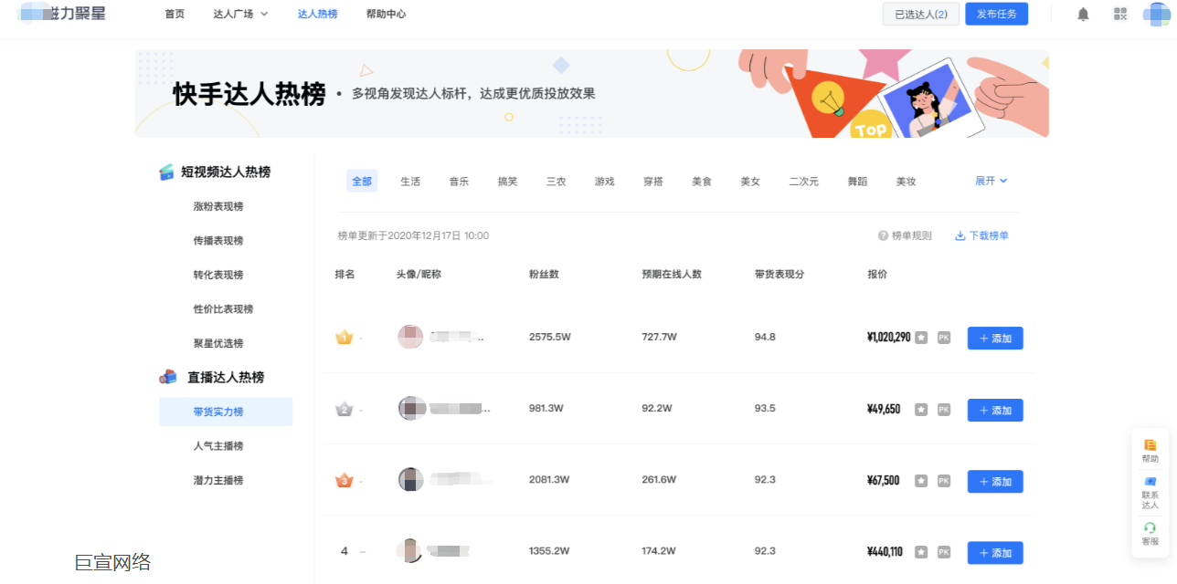Open 已选达人(2) selected list

920,14
